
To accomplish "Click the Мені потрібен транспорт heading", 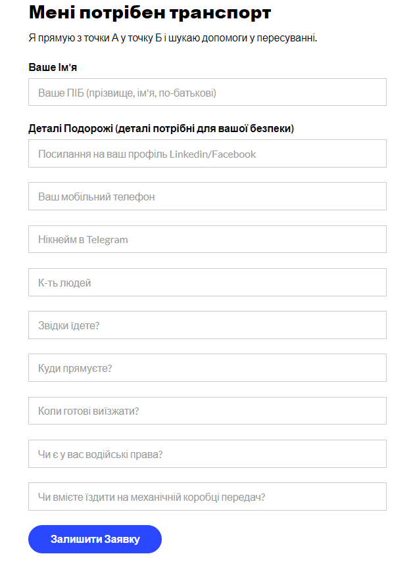I will point(150,12).
